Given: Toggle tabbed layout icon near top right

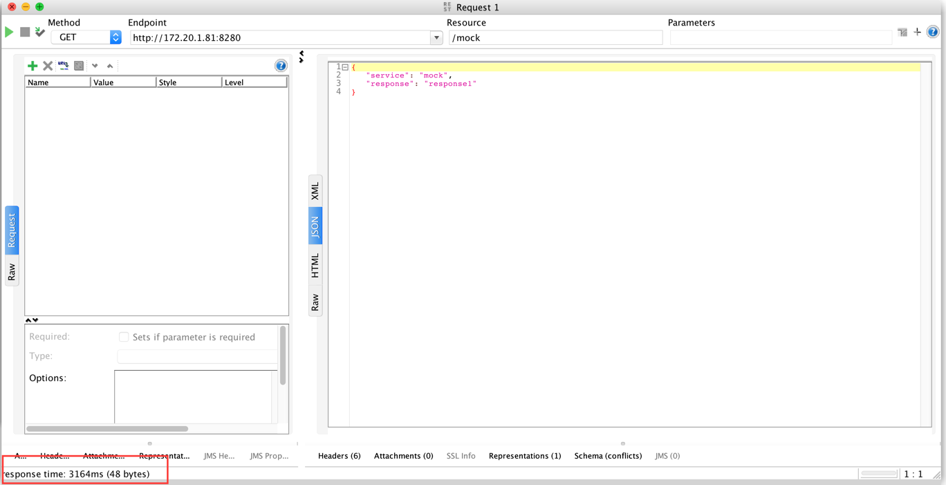Looking at the screenshot, I should pyautogui.click(x=902, y=32).
